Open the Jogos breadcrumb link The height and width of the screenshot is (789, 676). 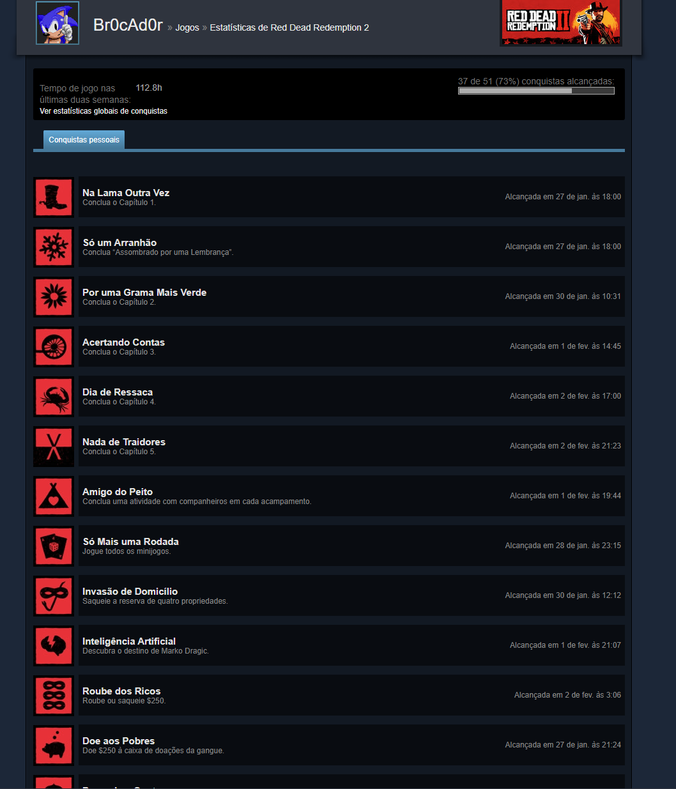tap(187, 27)
